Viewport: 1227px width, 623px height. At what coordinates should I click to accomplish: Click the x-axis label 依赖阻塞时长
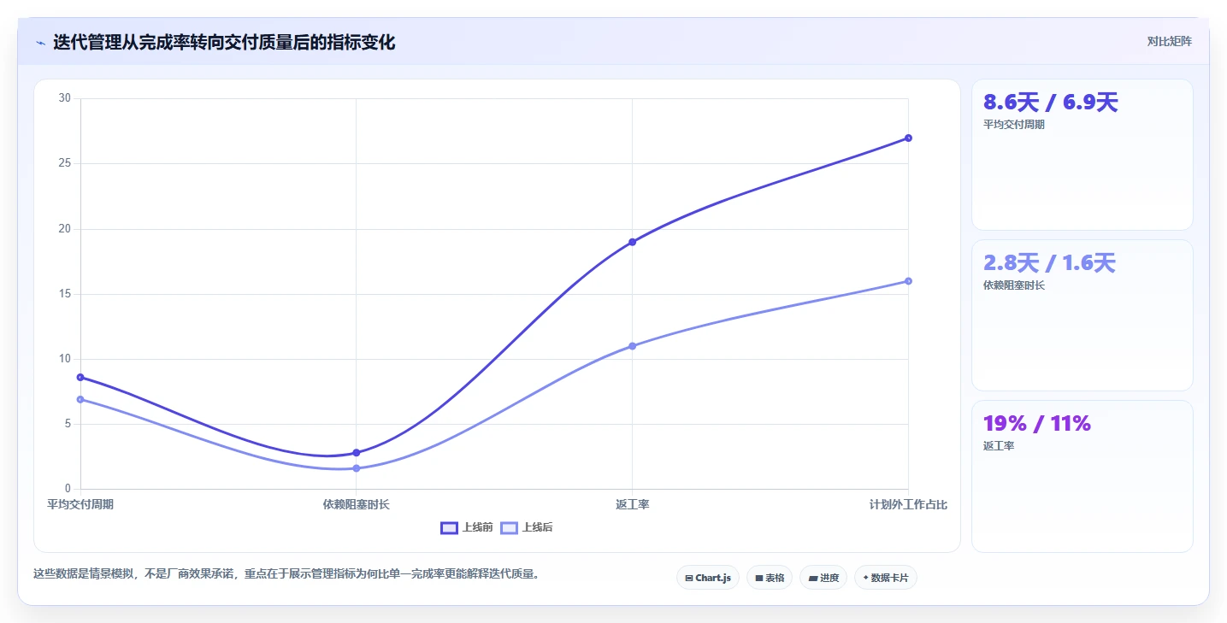[357, 504]
